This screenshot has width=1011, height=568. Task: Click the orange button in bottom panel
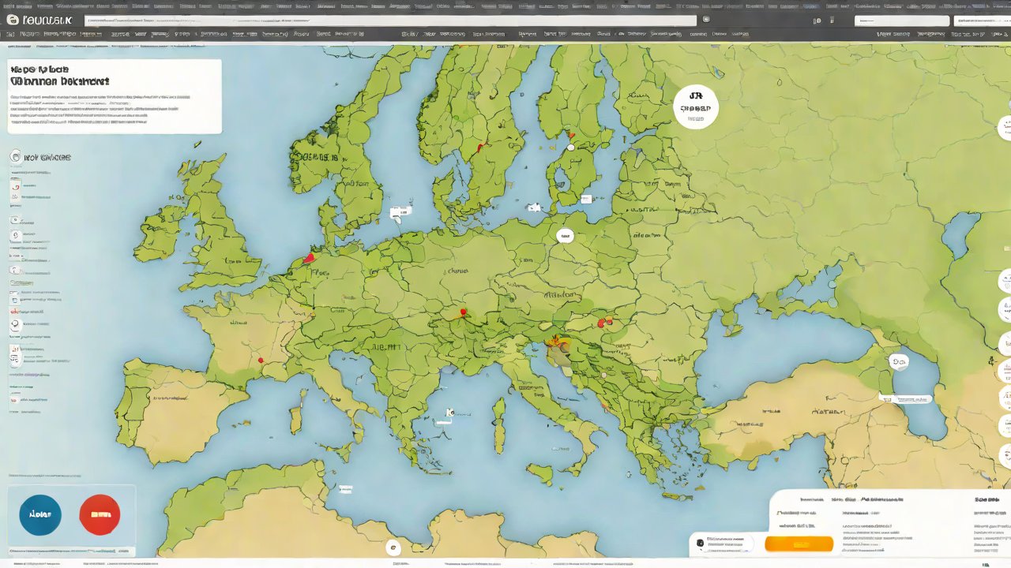[x=799, y=544]
